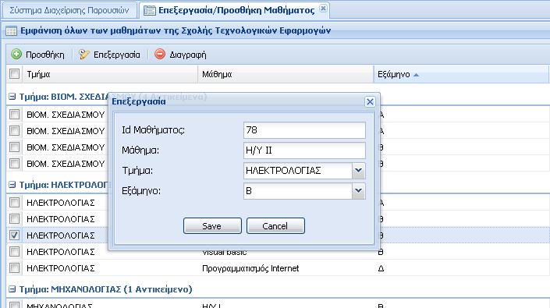Click the Τμήμα combo box text ΗΛΕΚΤΡΟΛΟΓΙΑΣ
The image size is (550, 308).
298,171
